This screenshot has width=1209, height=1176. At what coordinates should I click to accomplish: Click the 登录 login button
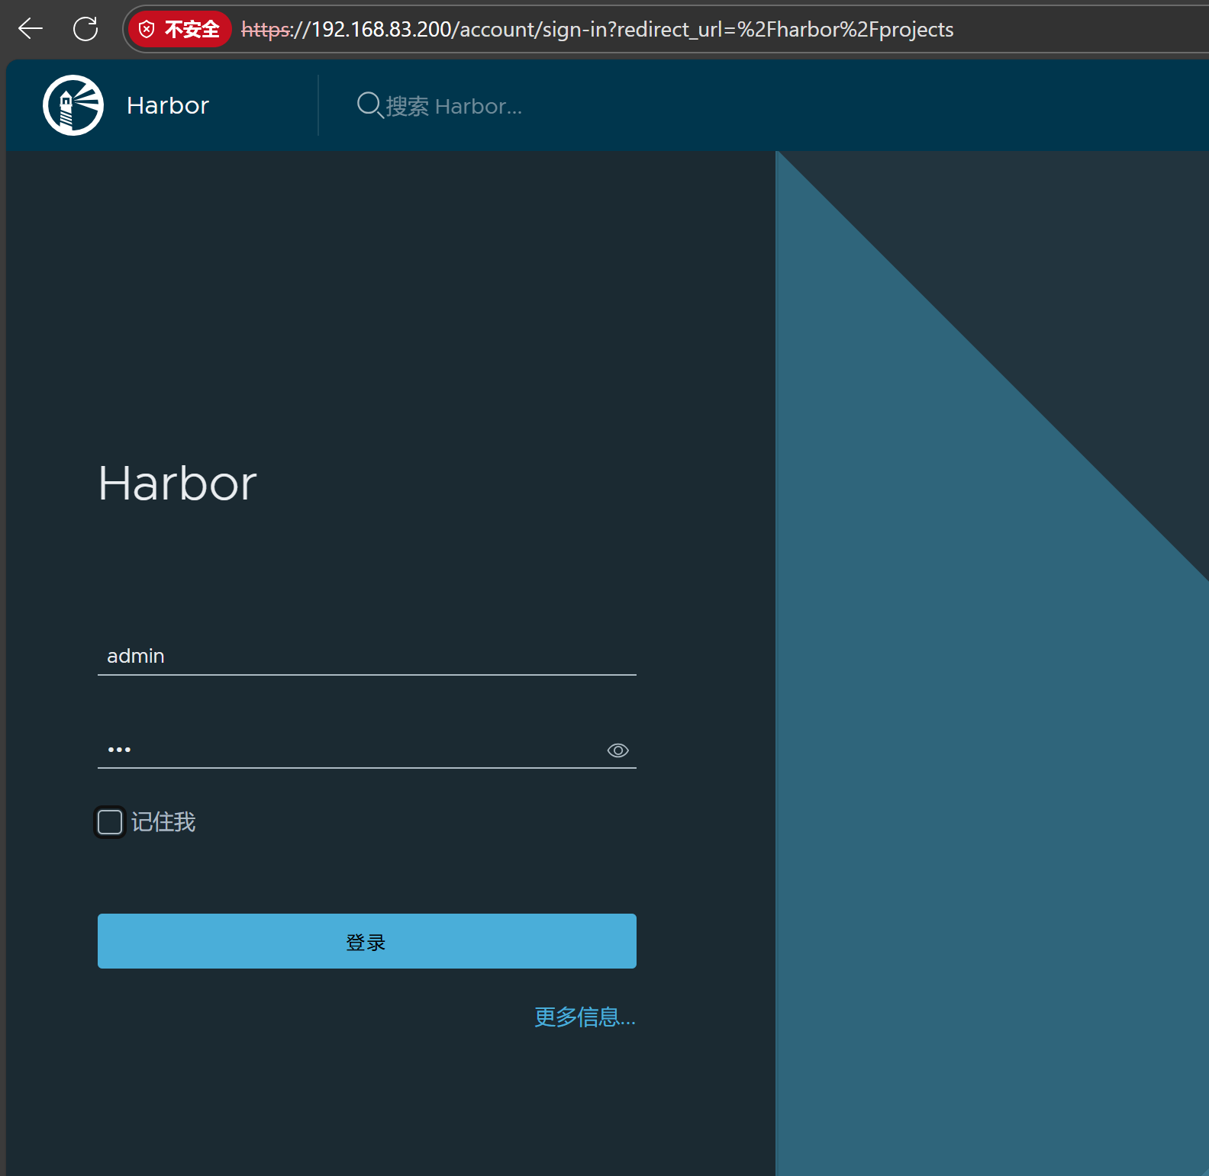point(367,941)
